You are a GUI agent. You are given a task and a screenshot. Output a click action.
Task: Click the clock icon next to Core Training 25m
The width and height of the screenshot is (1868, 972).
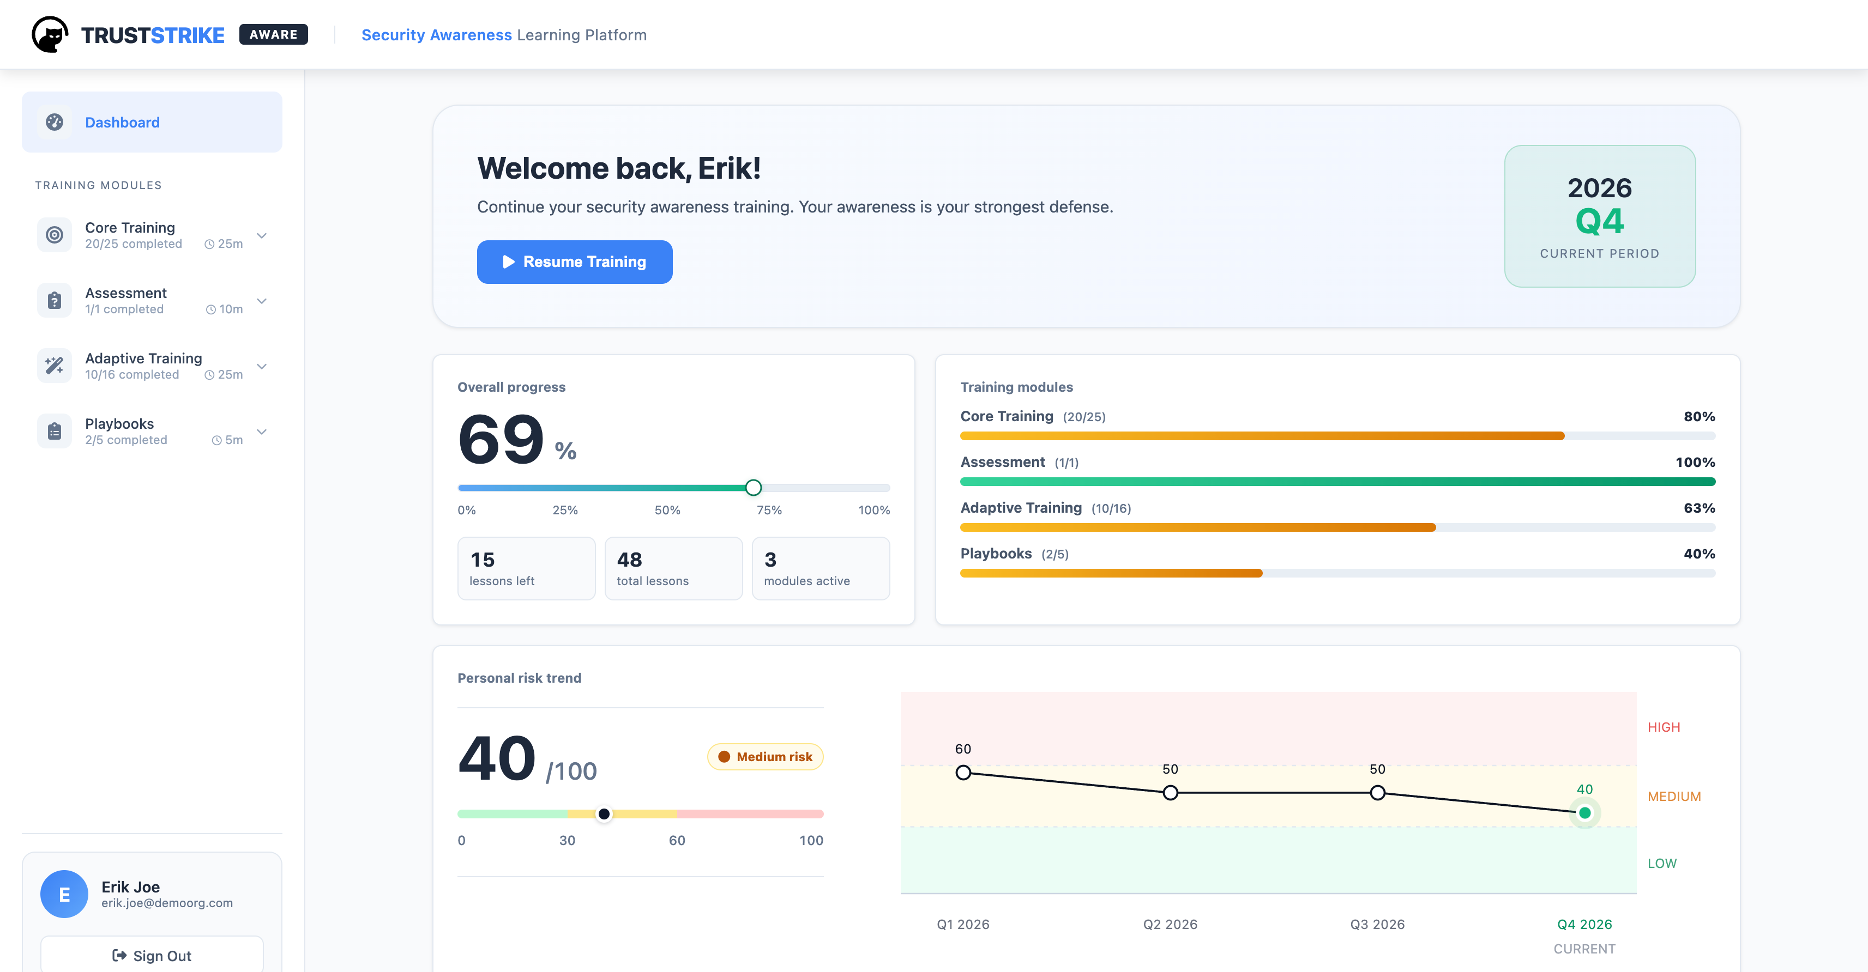tap(209, 244)
